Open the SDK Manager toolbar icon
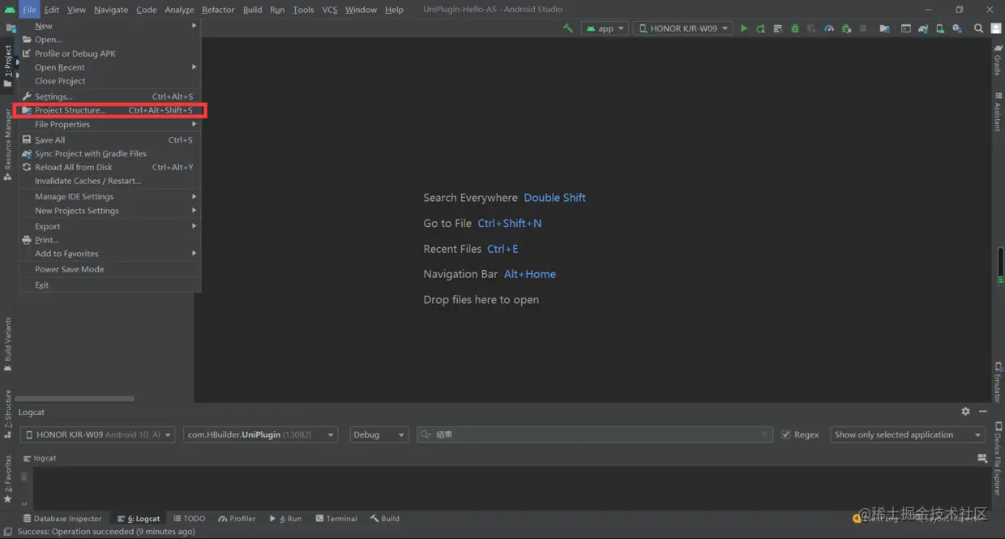1005x539 pixels. (x=957, y=28)
